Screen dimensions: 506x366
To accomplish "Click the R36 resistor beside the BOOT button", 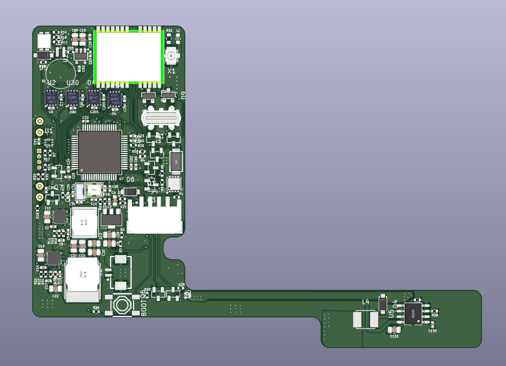I will click(x=96, y=312).
